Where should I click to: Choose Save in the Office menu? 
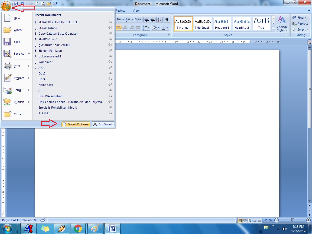[x=17, y=42]
